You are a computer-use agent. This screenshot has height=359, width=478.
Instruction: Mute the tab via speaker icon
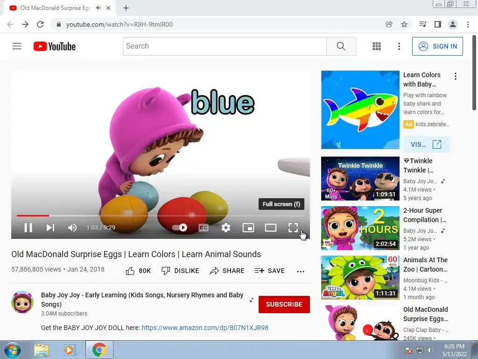point(98,8)
